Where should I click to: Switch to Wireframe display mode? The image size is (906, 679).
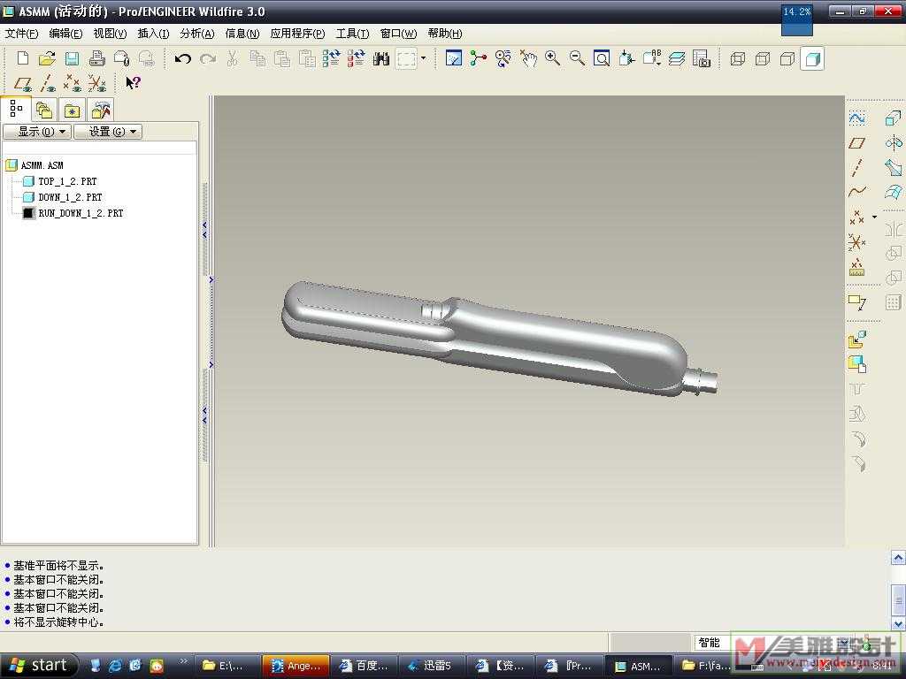[x=738, y=58]
